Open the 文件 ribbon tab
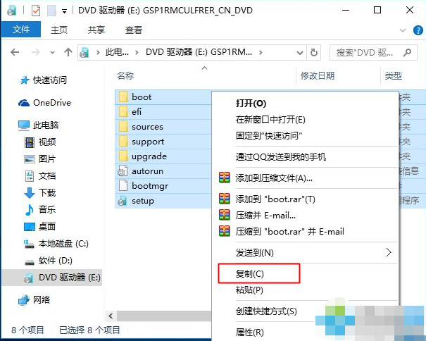426x341 pixels. coord(21,30)
